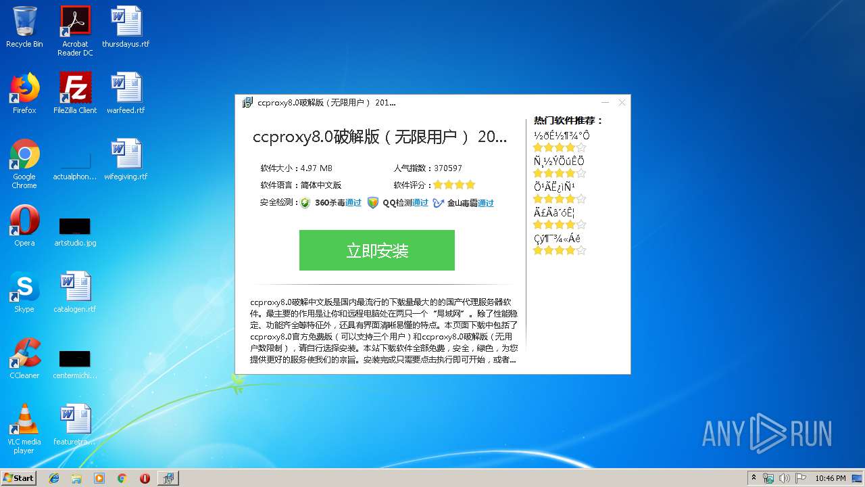Screen dimensions: 865x487
Task: Click the green 立即安装 install button
Action: pyautogui.click(x=376, y=250)
